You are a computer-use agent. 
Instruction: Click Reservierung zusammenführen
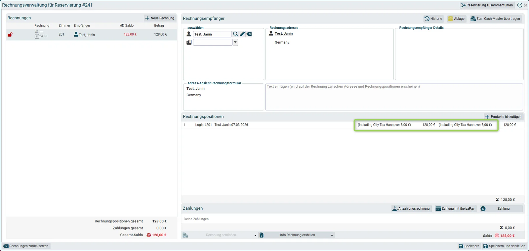pos(487,5)
